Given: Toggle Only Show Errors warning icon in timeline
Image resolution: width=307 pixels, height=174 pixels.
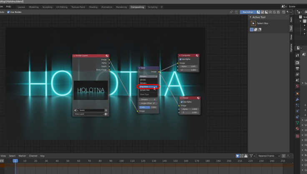Looking at the screenshot, I should coord(246,156).
